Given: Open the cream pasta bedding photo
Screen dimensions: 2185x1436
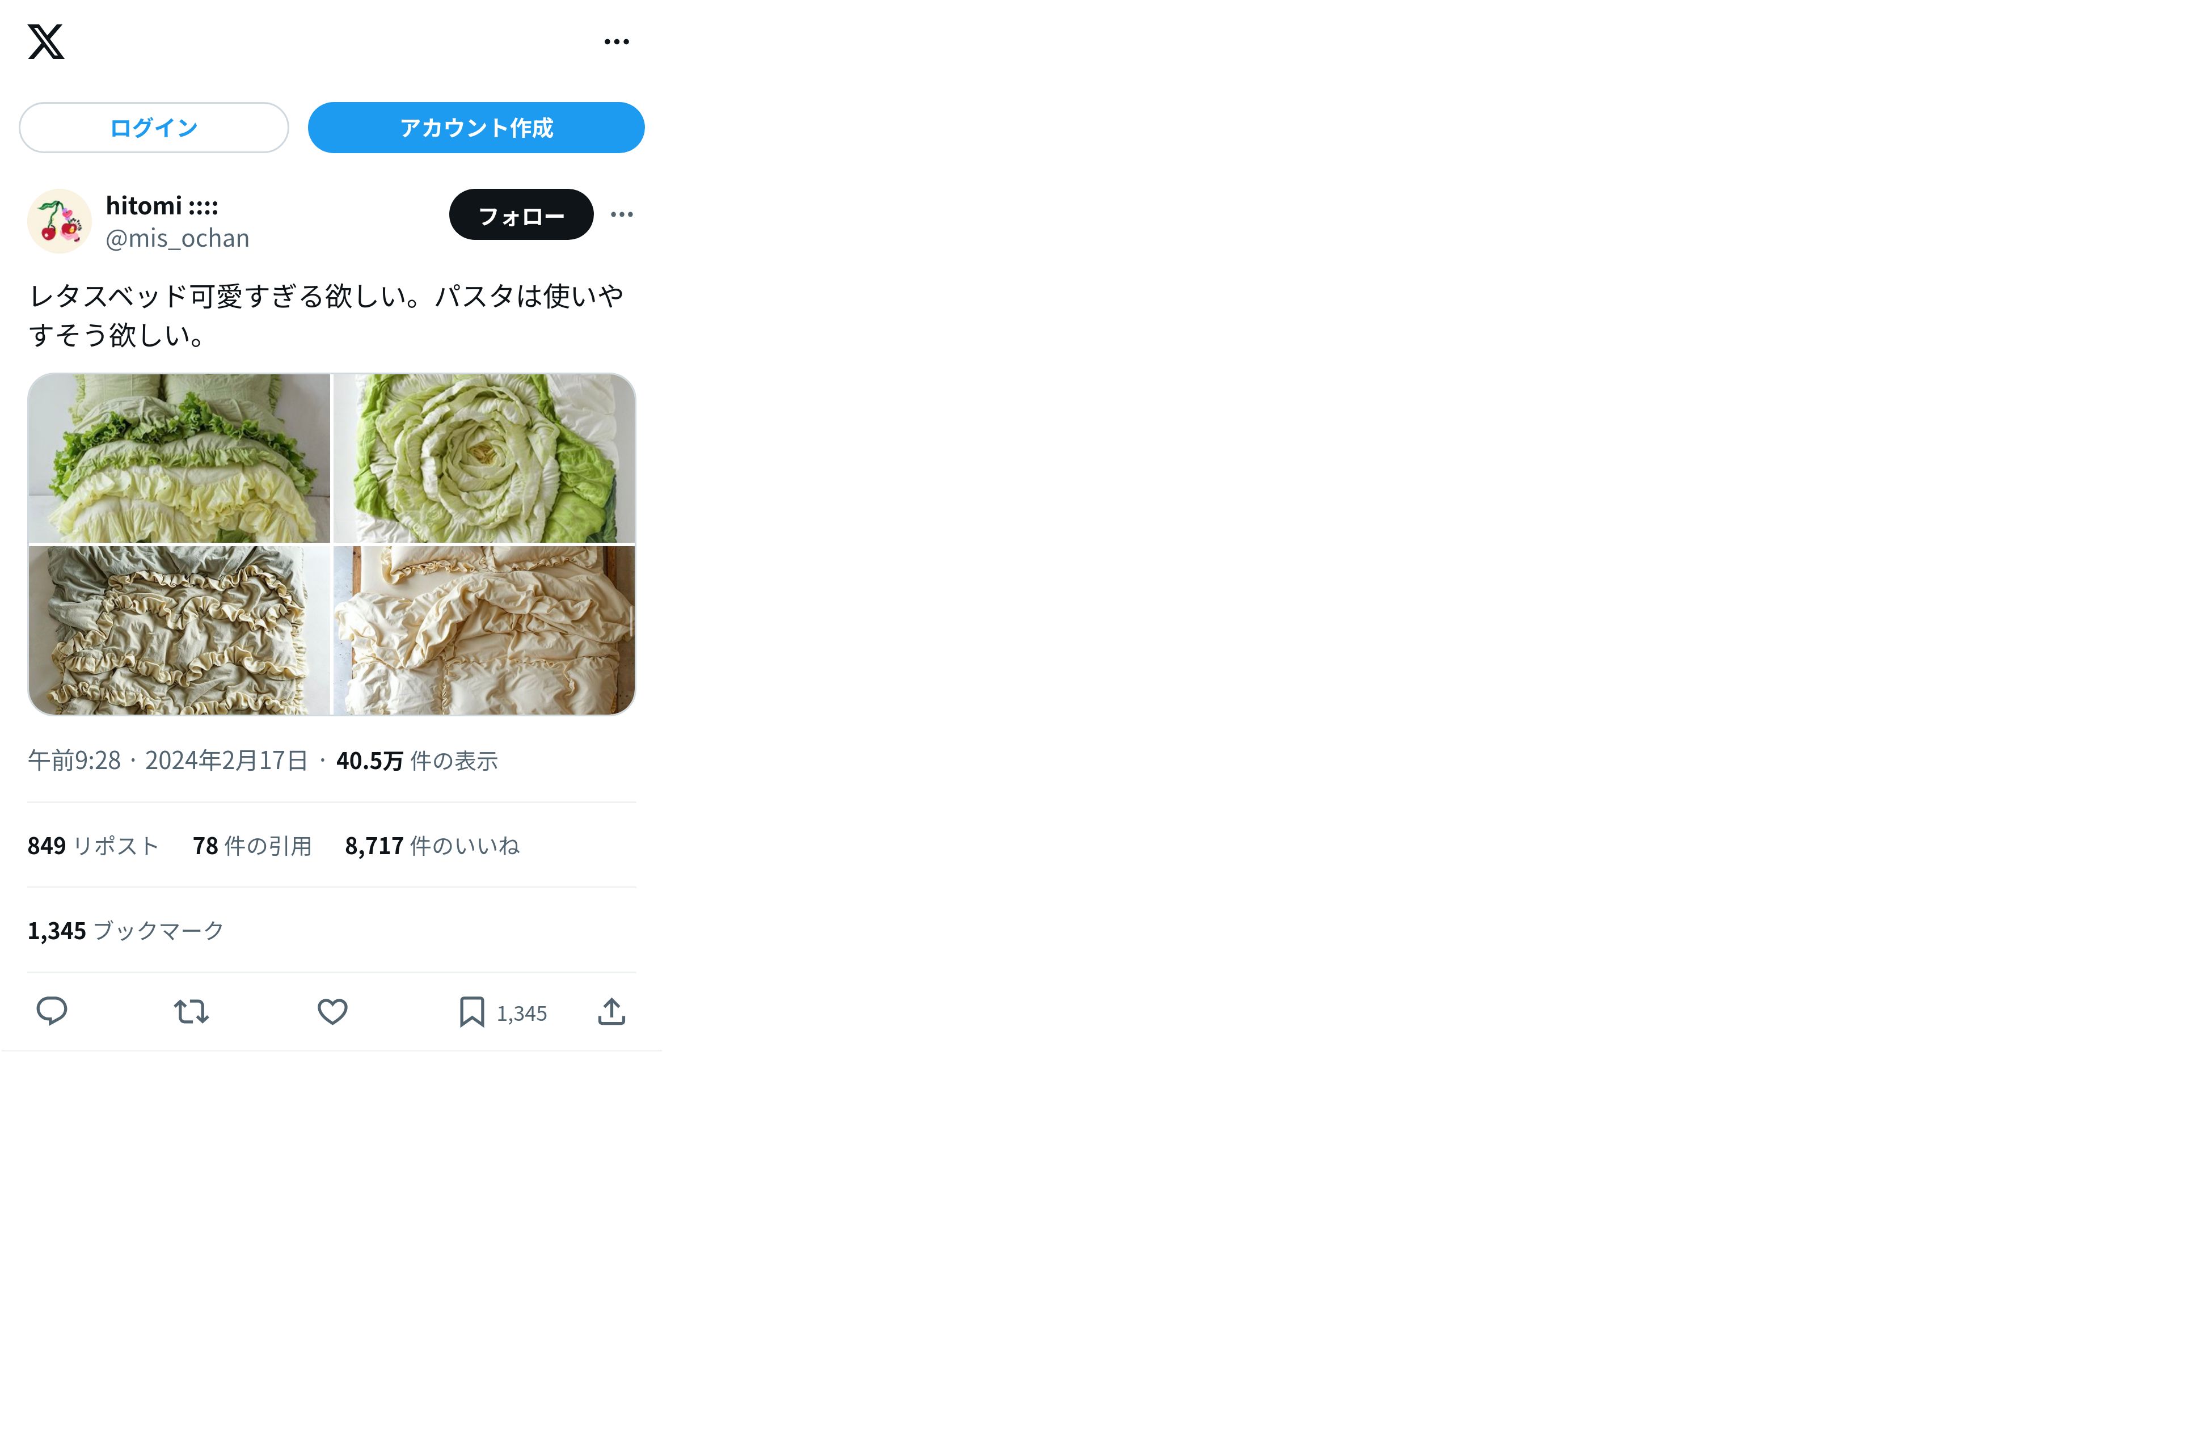Looking at the screenshot, I should pos(484,630).
